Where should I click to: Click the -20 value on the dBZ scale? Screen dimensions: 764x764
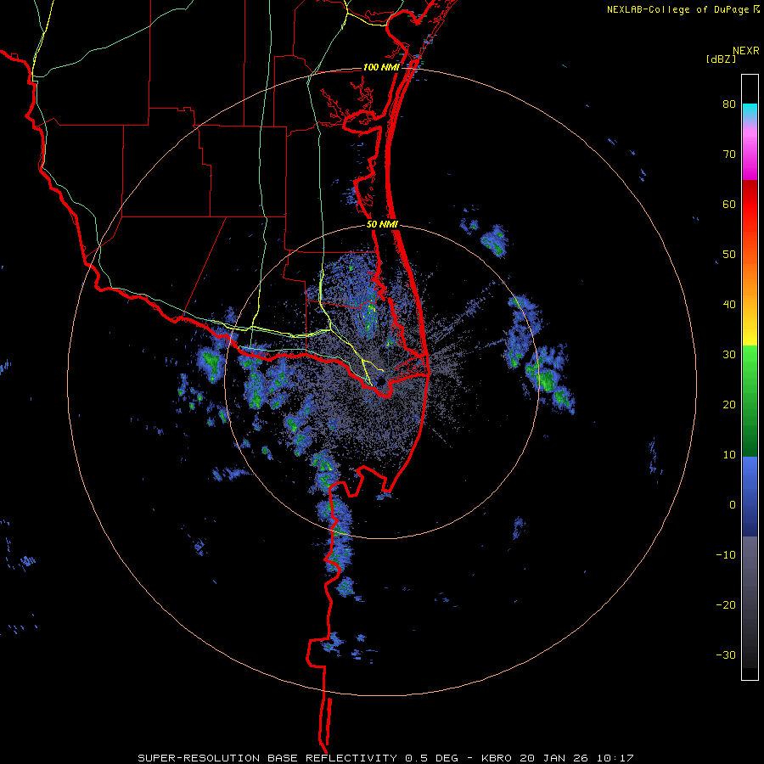pos(726,604)
